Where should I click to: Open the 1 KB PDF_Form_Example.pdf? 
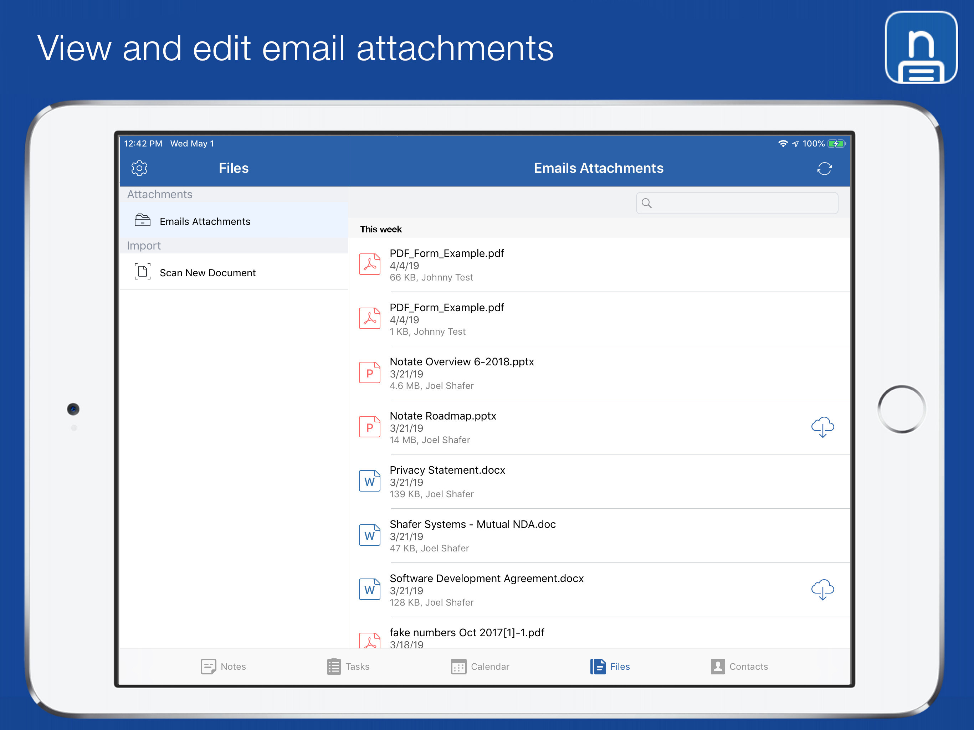446,319
